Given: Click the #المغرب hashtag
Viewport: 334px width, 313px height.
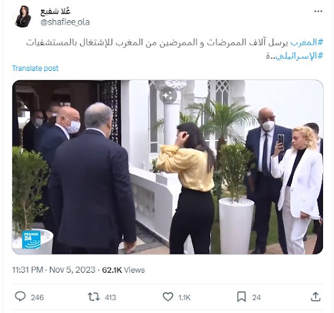Looking at the screenshot, I should point(307,42).
